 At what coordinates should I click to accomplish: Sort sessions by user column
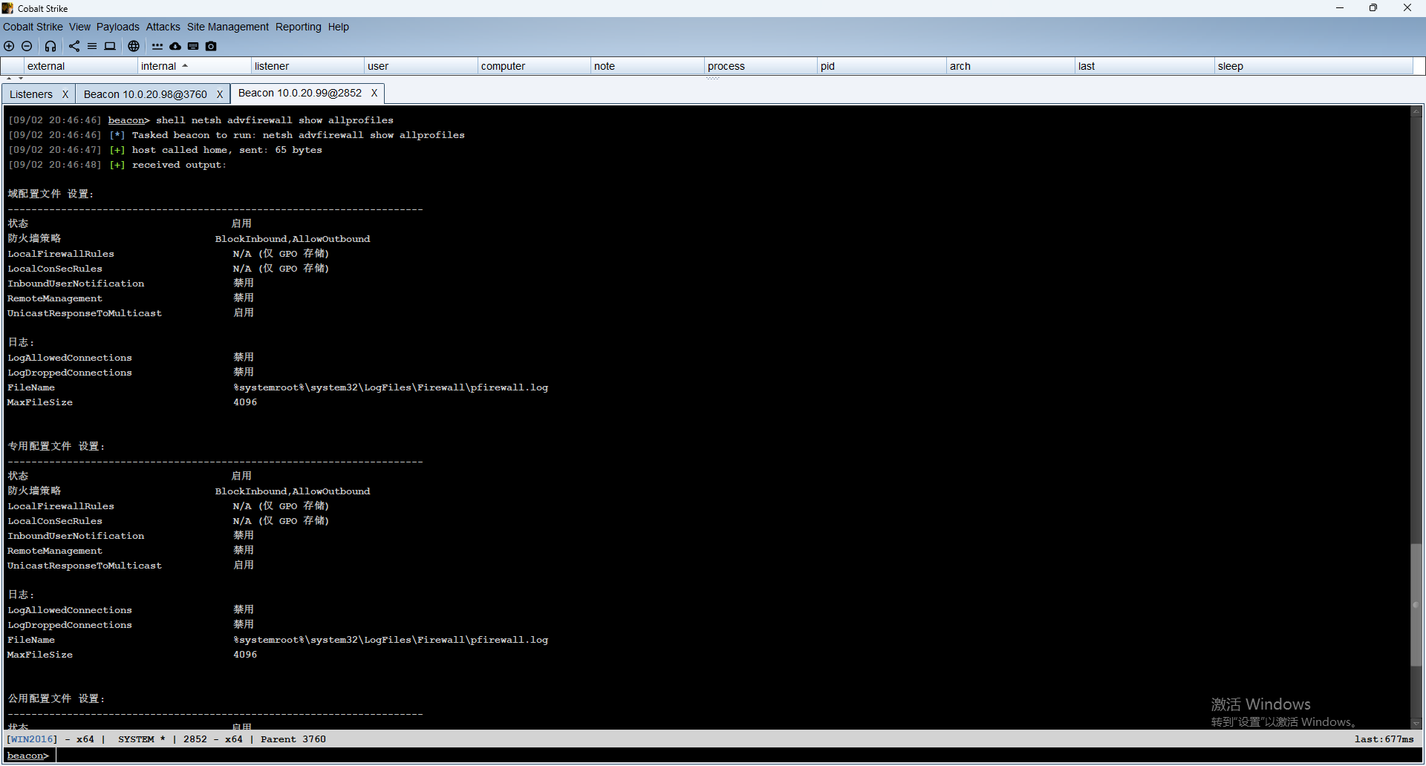pyautogui.click(x=421, y=66)
